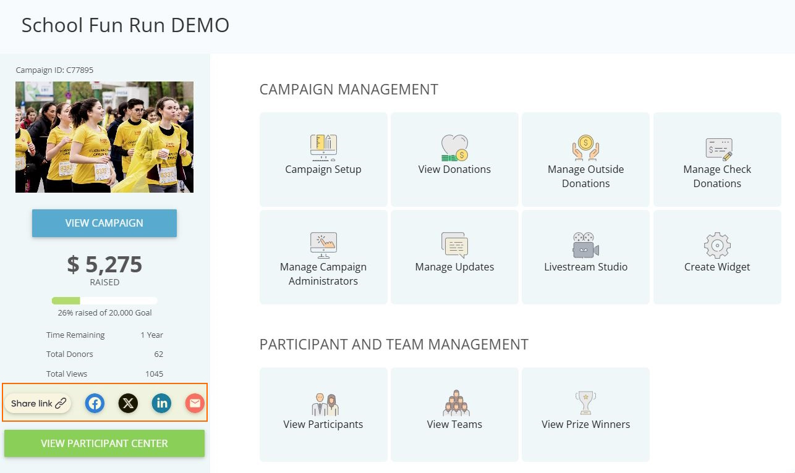Viewport: 795px width, 473px height.
Task: Open the View Donations tile
Action: click(454, 159)
